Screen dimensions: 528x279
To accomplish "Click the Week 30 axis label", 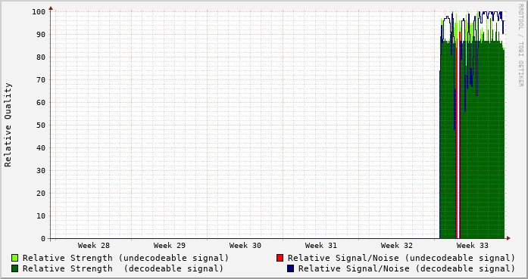I will pyautogui.click(x=245, y=246).
